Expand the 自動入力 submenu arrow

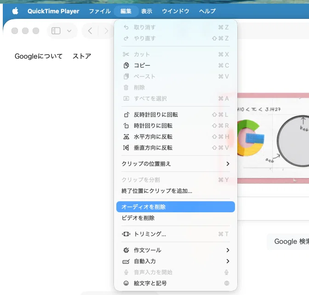(228, 261)
